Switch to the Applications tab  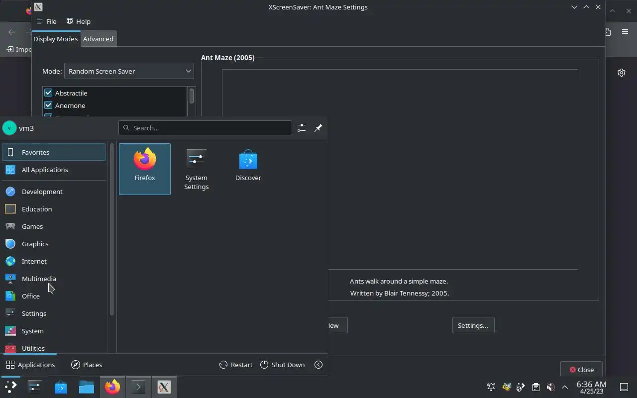coord(30,365)
